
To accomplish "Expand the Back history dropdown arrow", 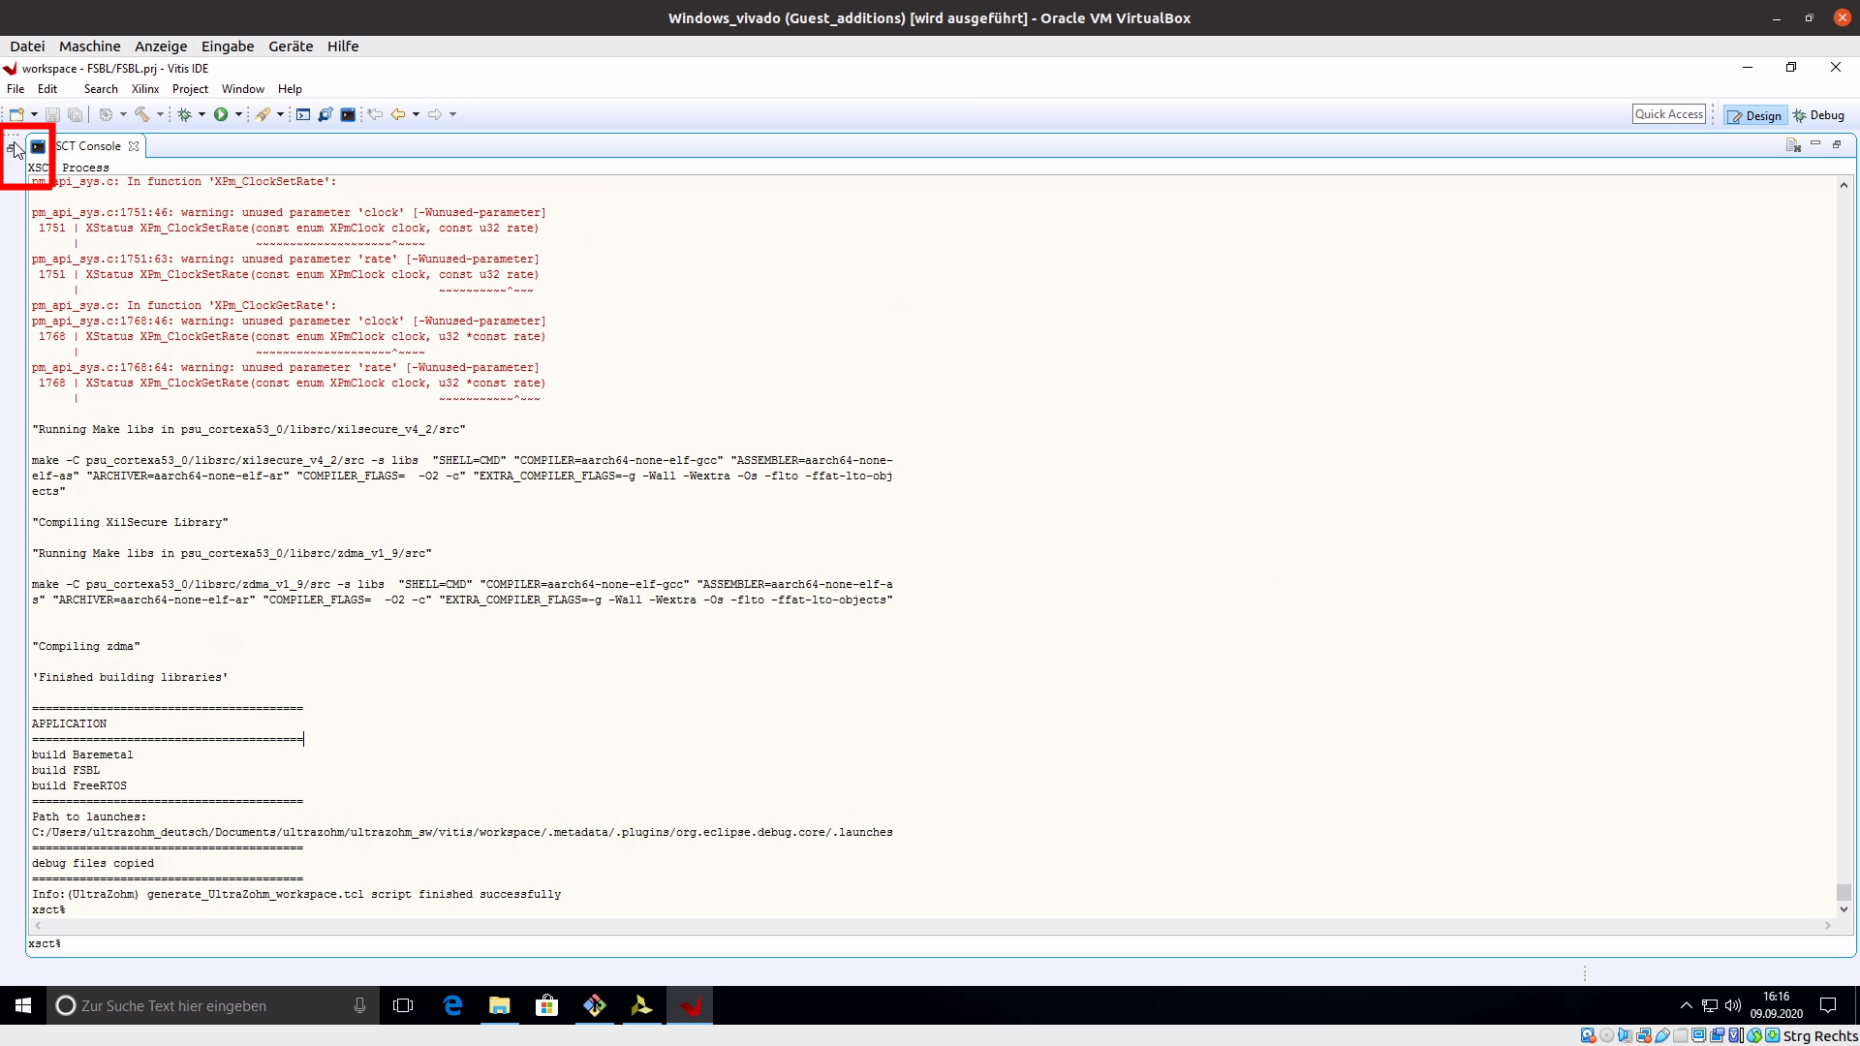I will click(417, 114).
